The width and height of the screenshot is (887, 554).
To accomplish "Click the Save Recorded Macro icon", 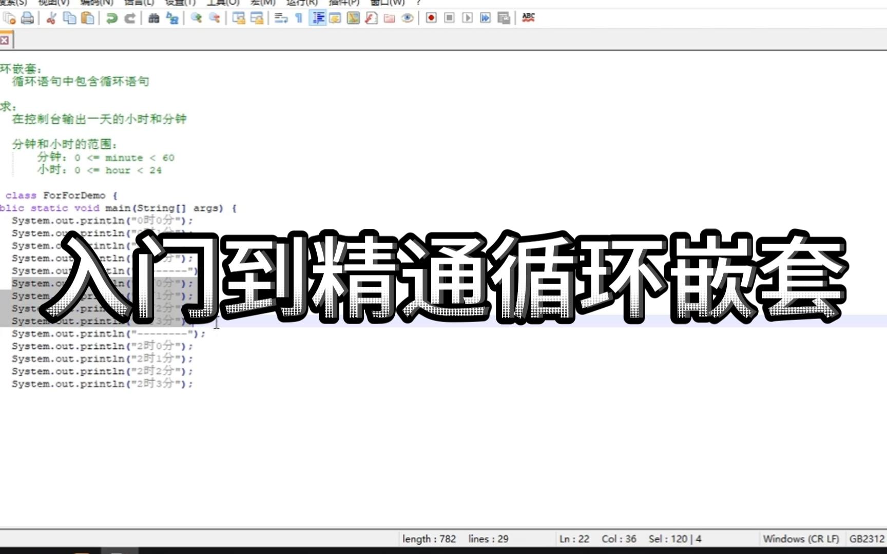I will 504,18.
